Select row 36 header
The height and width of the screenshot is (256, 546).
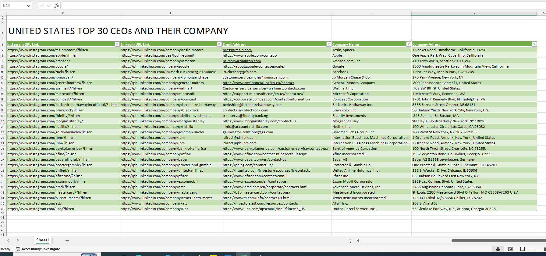pos(3,209)
